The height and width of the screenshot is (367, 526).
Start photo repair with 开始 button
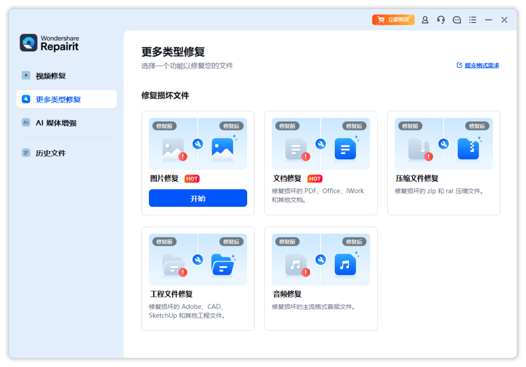coord(198,198)
